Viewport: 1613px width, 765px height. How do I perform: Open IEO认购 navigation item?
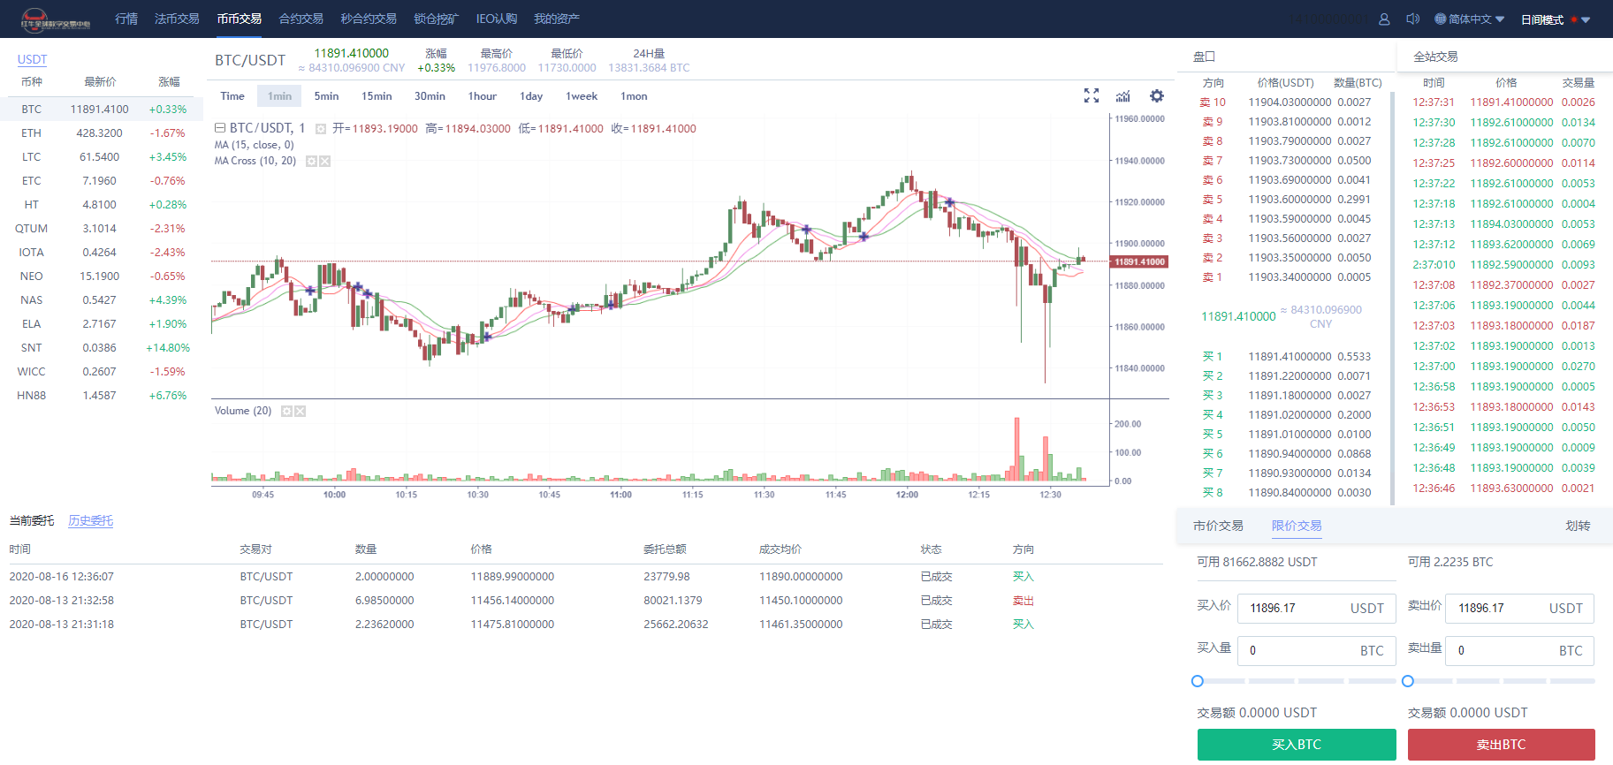(497, 19)
